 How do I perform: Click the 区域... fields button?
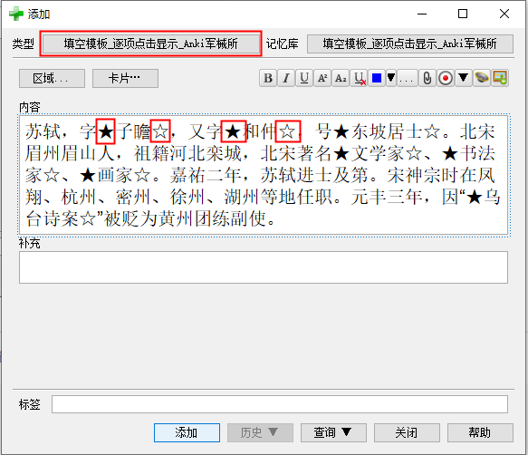[52, 79]
